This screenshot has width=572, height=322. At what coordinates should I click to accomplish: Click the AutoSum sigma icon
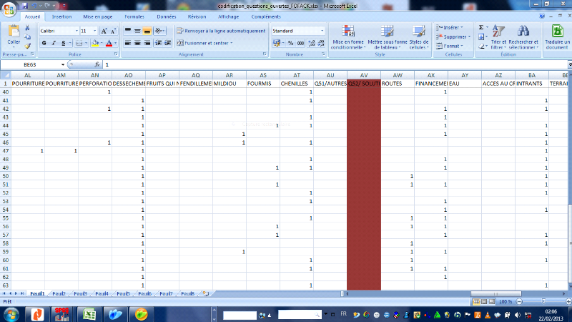tap(481, 27)
